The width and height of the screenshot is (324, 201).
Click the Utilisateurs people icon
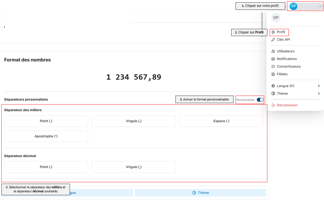tap(273, 51)
